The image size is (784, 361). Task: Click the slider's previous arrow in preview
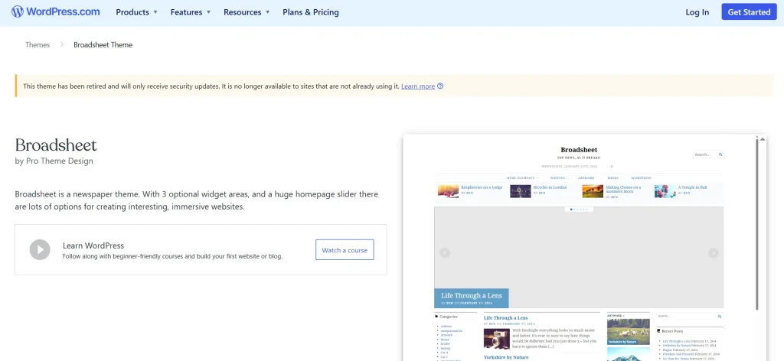445,253
